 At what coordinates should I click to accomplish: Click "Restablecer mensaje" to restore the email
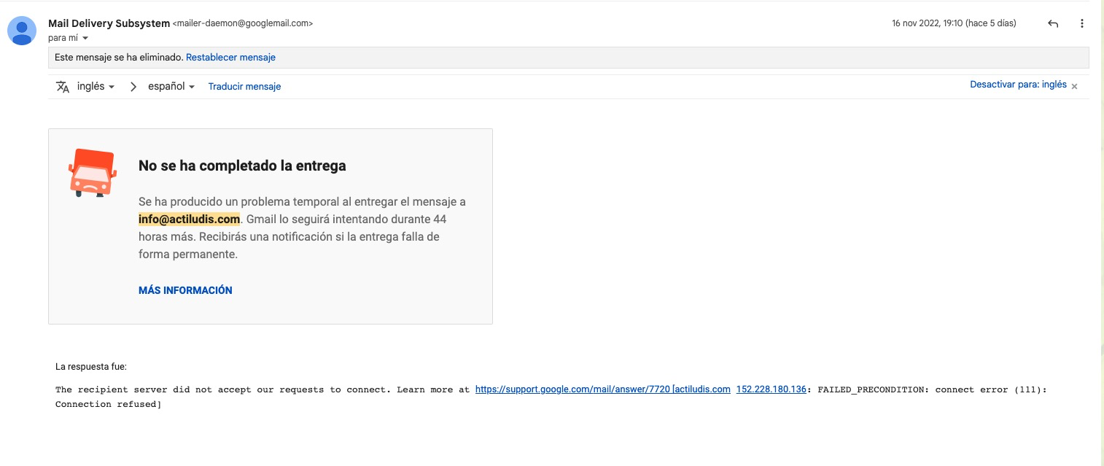[x=230, y=57]
